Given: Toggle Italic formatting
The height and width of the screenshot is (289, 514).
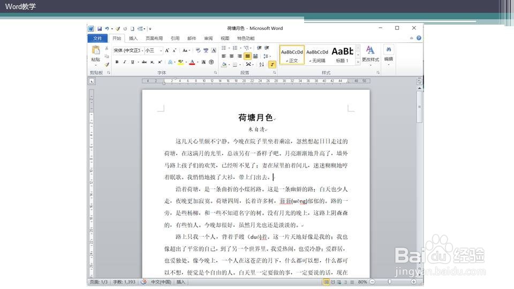Looking at the screenshot, I should click(125, 62).
